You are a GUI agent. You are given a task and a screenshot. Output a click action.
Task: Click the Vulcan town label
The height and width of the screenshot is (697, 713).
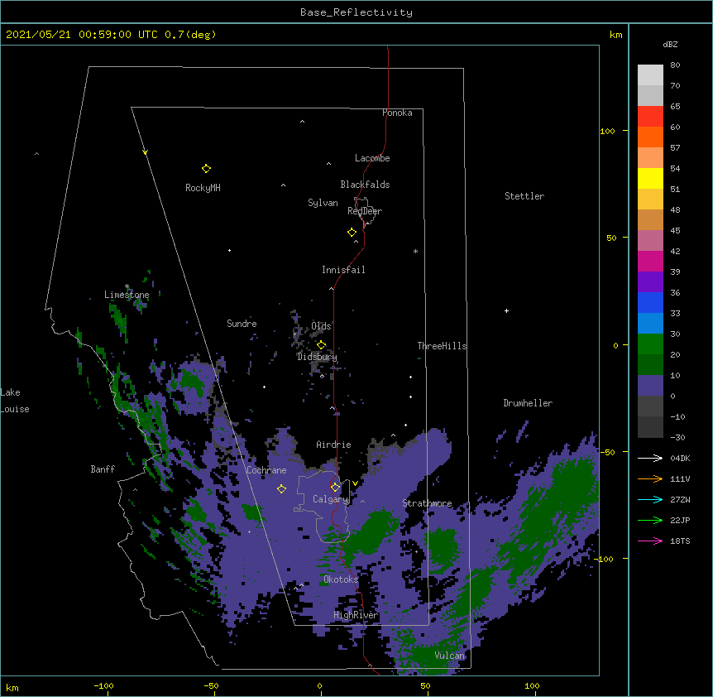tap(450, 656)
